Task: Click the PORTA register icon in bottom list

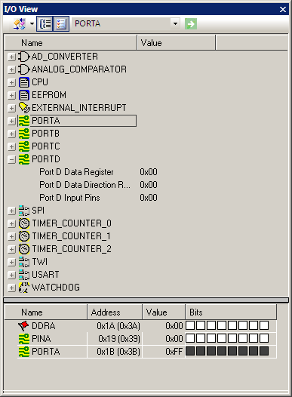Action: pyautogui.click(x=24, y=352)
